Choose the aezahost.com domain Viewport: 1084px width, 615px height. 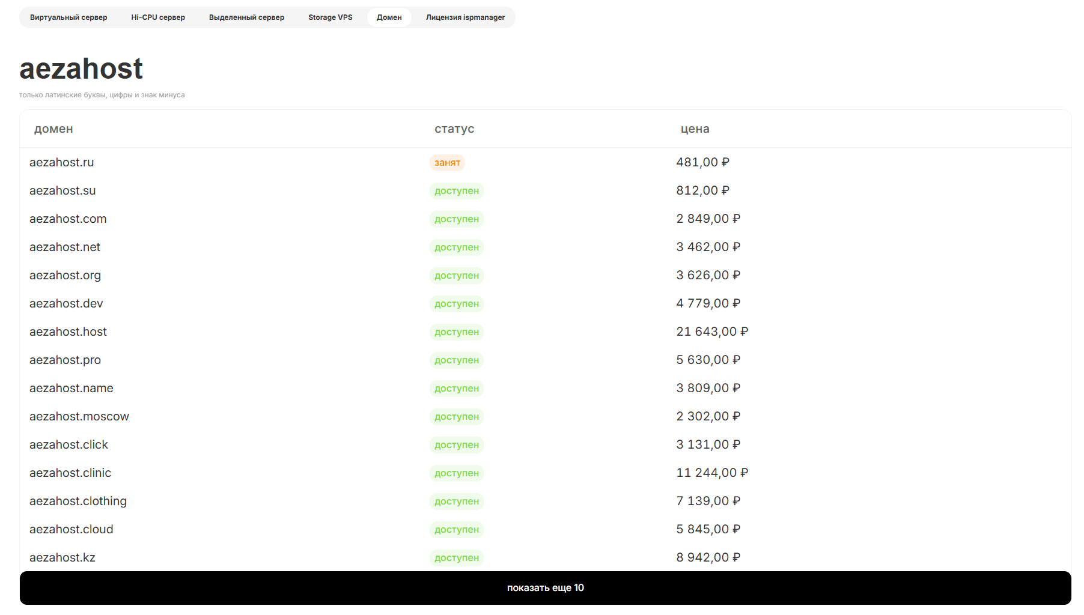(x=68, y=219)
